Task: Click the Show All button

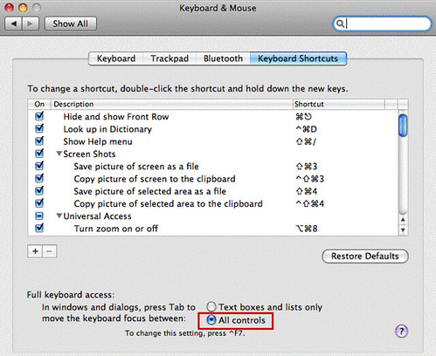Action: (x=70, y=24)
